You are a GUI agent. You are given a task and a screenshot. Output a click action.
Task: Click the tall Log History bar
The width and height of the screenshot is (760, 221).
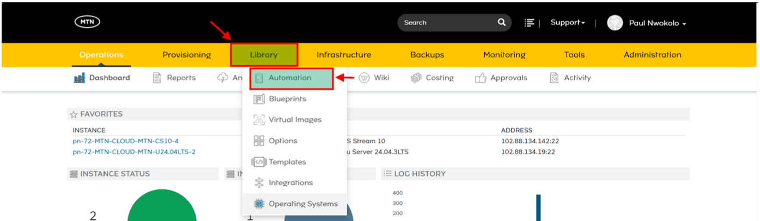[538, 207]
